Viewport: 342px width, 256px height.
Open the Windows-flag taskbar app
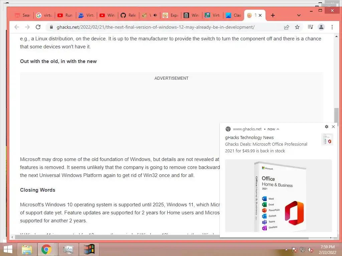pyautogui.click(x=89, y=249)
